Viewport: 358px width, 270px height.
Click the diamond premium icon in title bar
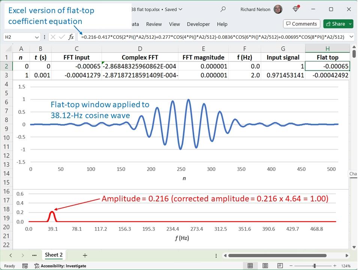(x=296, y=9)
